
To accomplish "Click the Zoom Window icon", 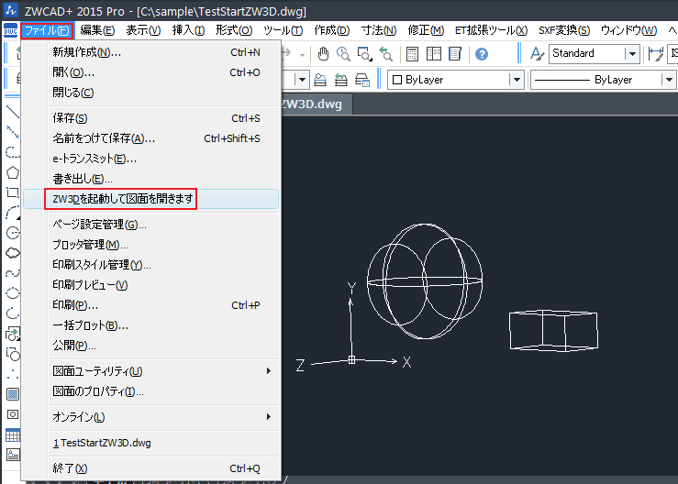I will click(364, 54).
